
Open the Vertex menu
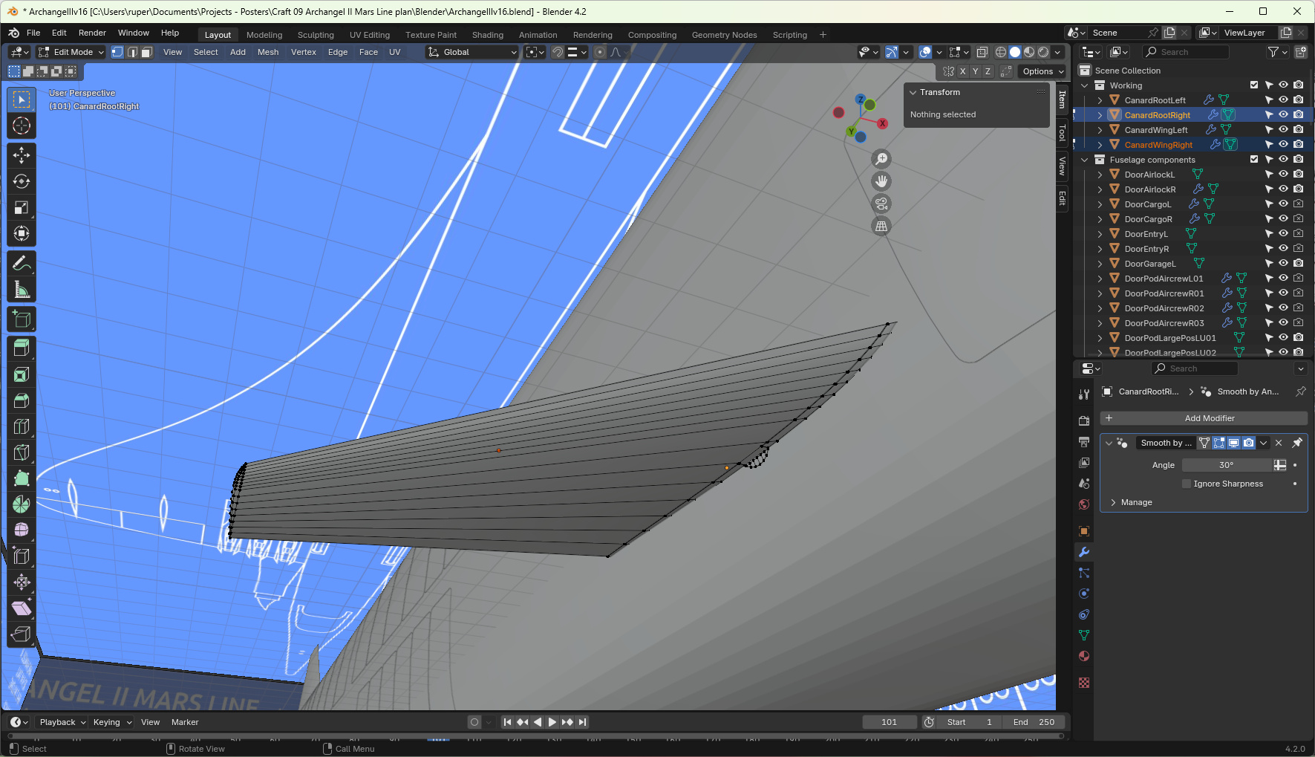pyautogui.click(x=304, y=52)
